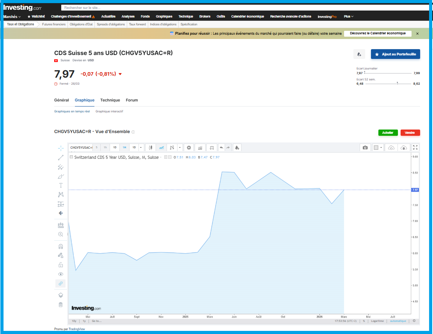Toggle magnet mode in drawing toolbar
This screenshot has height=334, width=433.
pyautogui.click(x=60, y=247)
